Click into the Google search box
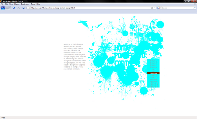This screenshot has height=119, width=197. point(177,8)
